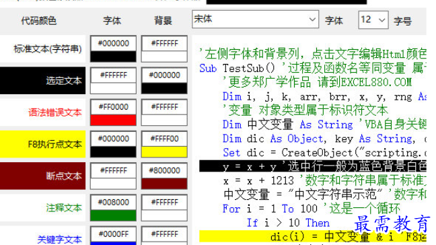Click the #FFFFFF font field for 断点文本

[114, 170]
